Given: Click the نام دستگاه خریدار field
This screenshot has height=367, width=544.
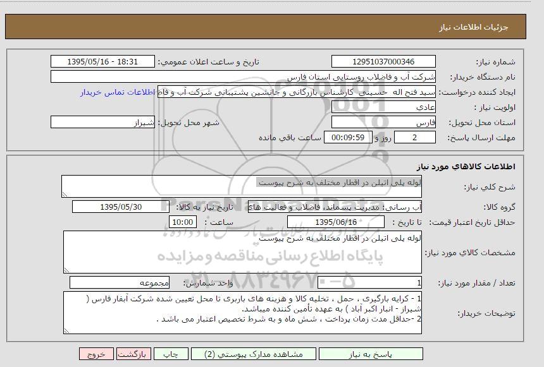Looking at the screenshot, I should coord(243,76).
